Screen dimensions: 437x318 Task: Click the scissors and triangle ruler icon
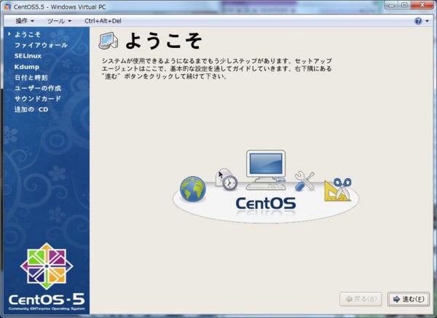(338, 189)
